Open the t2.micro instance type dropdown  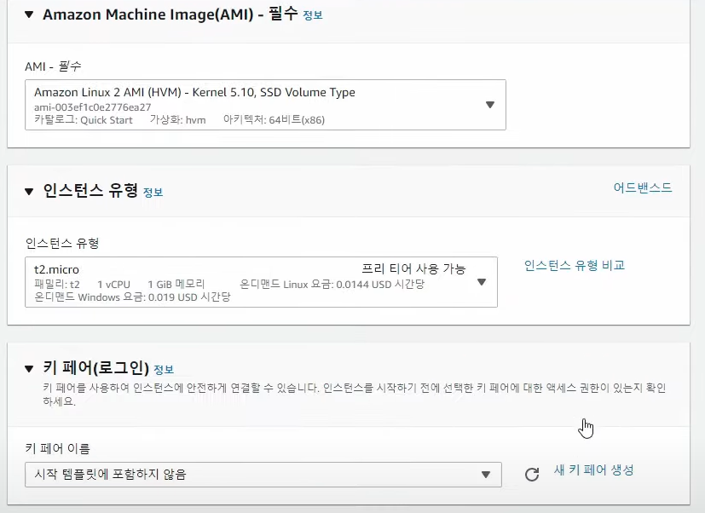261,282
